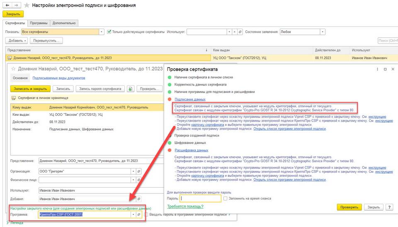Toggle Только действующие сертификаты checkbox

coord(109,32)
